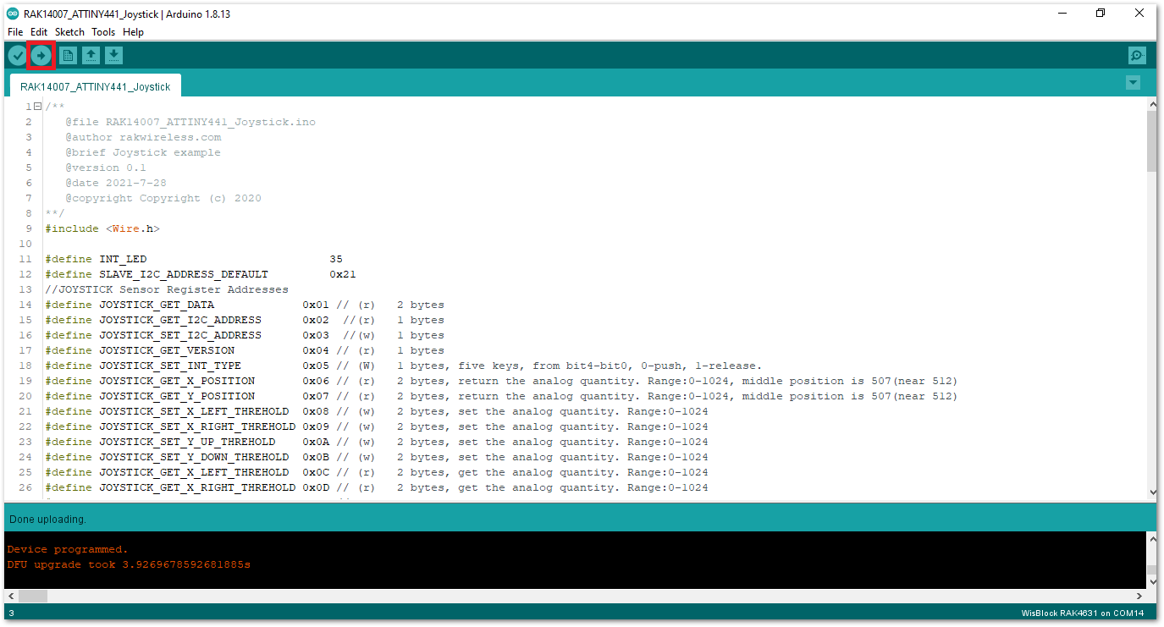This screenshot has width=1164, height=627.
Task: Click JOYSTICK_SET_I2C_ADDRESS define name
Action: [180, 335]
